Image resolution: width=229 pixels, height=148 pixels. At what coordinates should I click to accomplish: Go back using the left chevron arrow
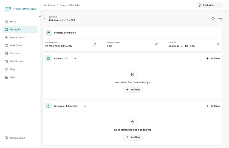pos(45,19)
